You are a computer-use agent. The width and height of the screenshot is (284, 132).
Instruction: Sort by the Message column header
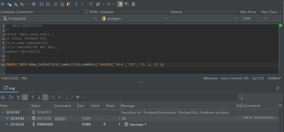[178, 106]
